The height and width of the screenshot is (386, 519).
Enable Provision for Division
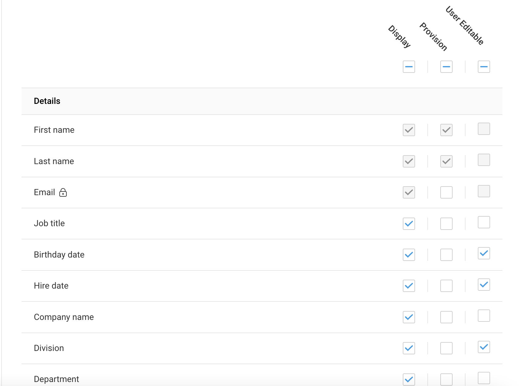[446, 348]
